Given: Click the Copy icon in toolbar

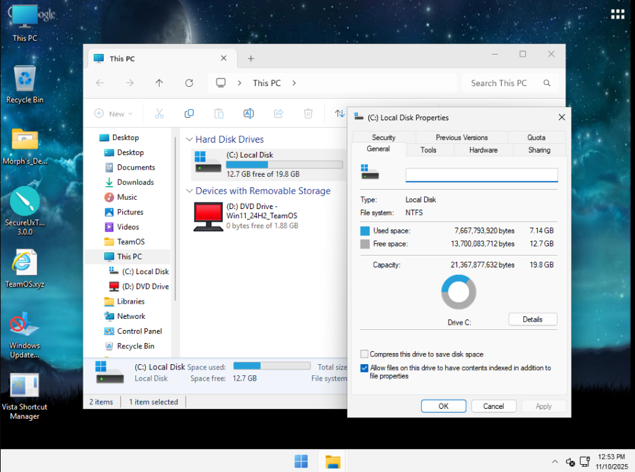Looking at the screenshot, I should click(x=189, y=114).
